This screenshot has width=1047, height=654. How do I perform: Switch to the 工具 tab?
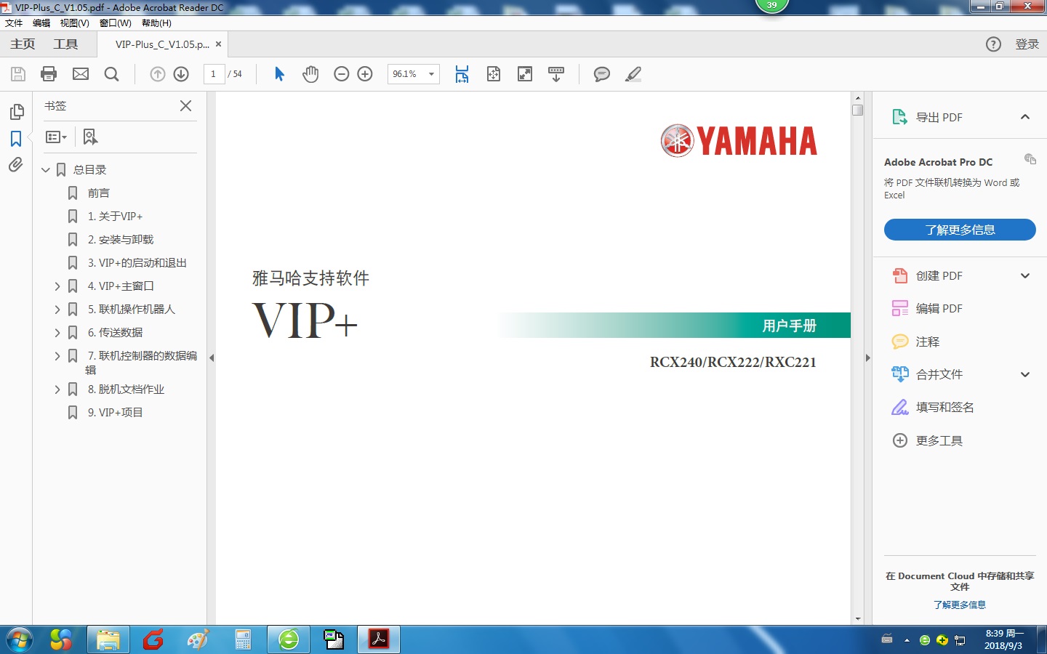tap(65, 44)
